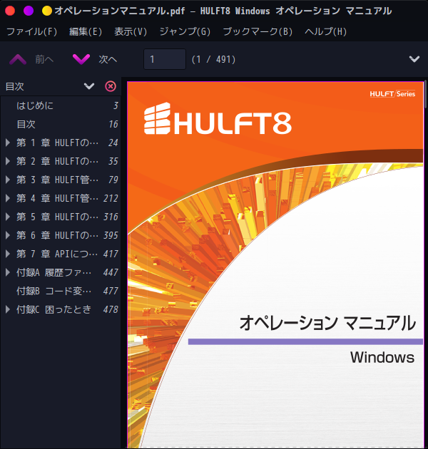Click the HULFT8 logo on cover page
The height and width of the screenshot is (449, 428).
click(218, 119)
